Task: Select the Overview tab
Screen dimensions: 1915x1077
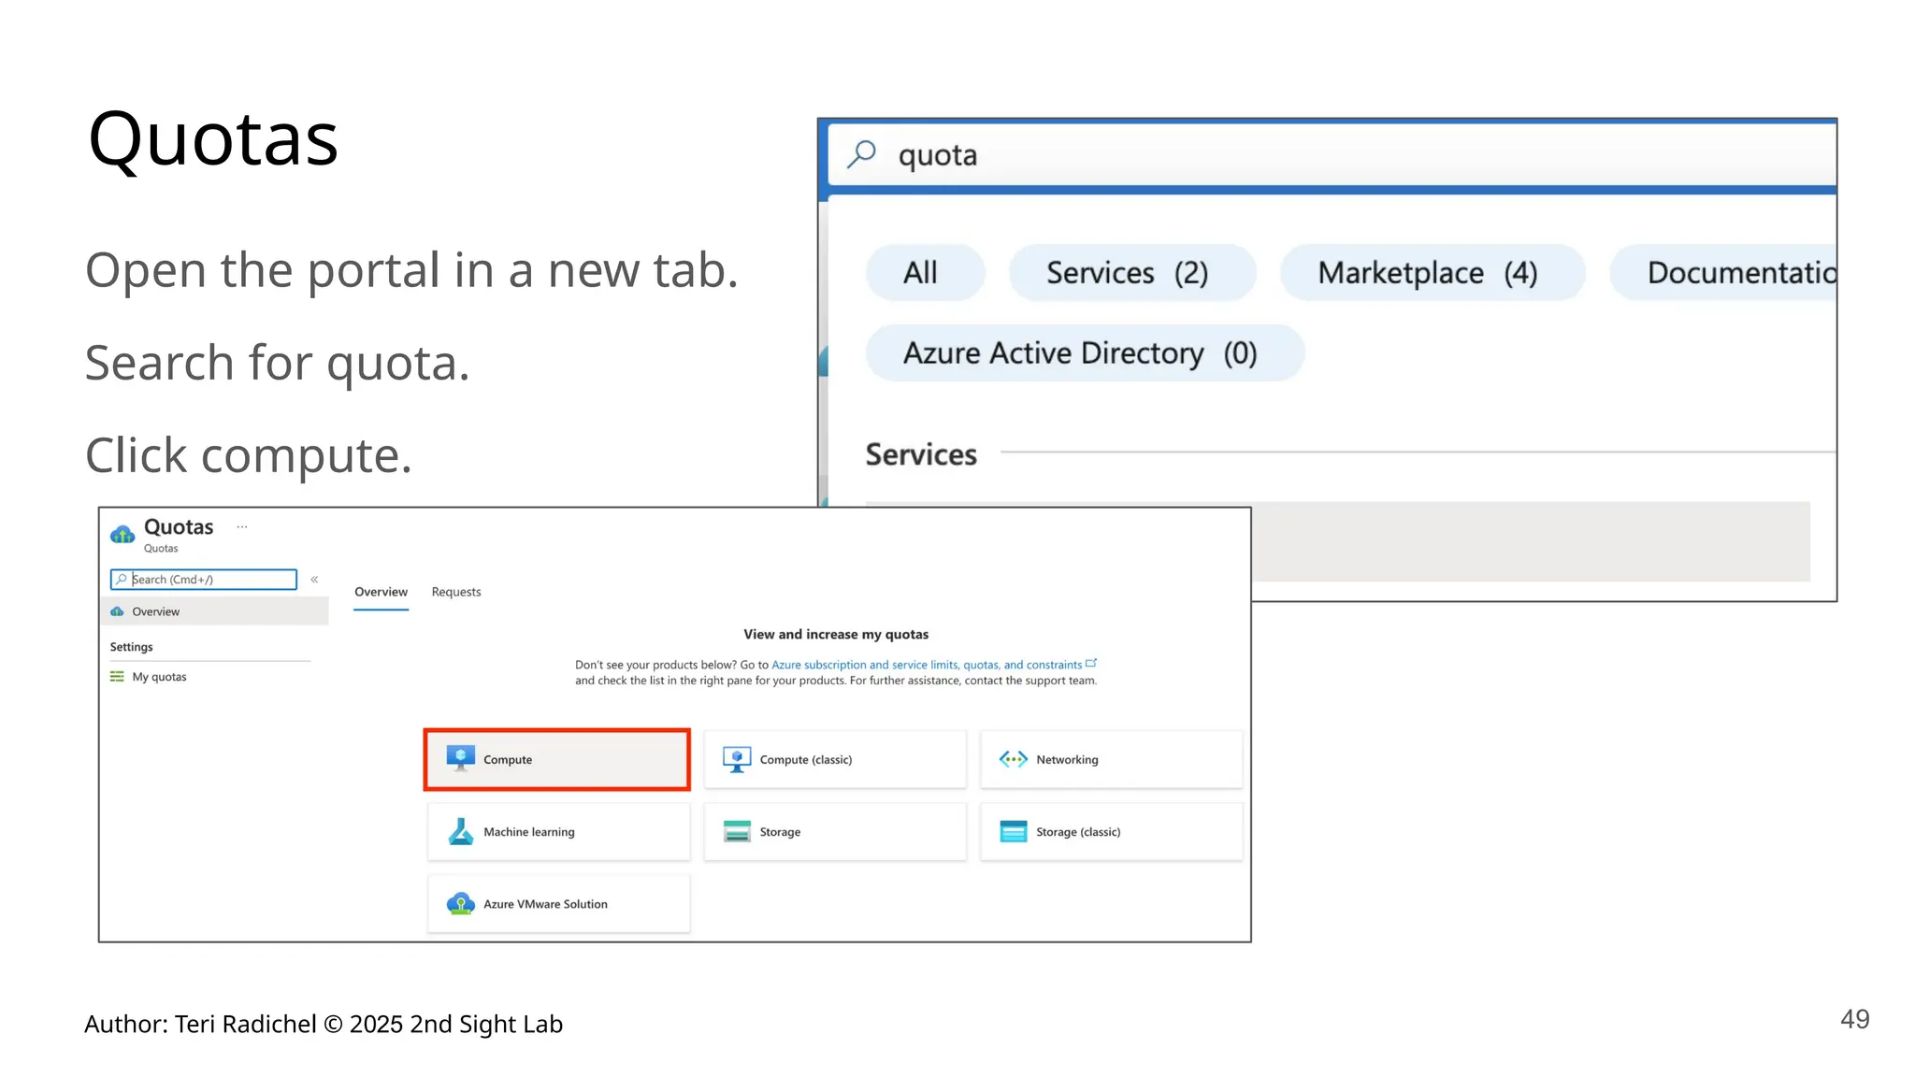Action: (x=381, y=592)
